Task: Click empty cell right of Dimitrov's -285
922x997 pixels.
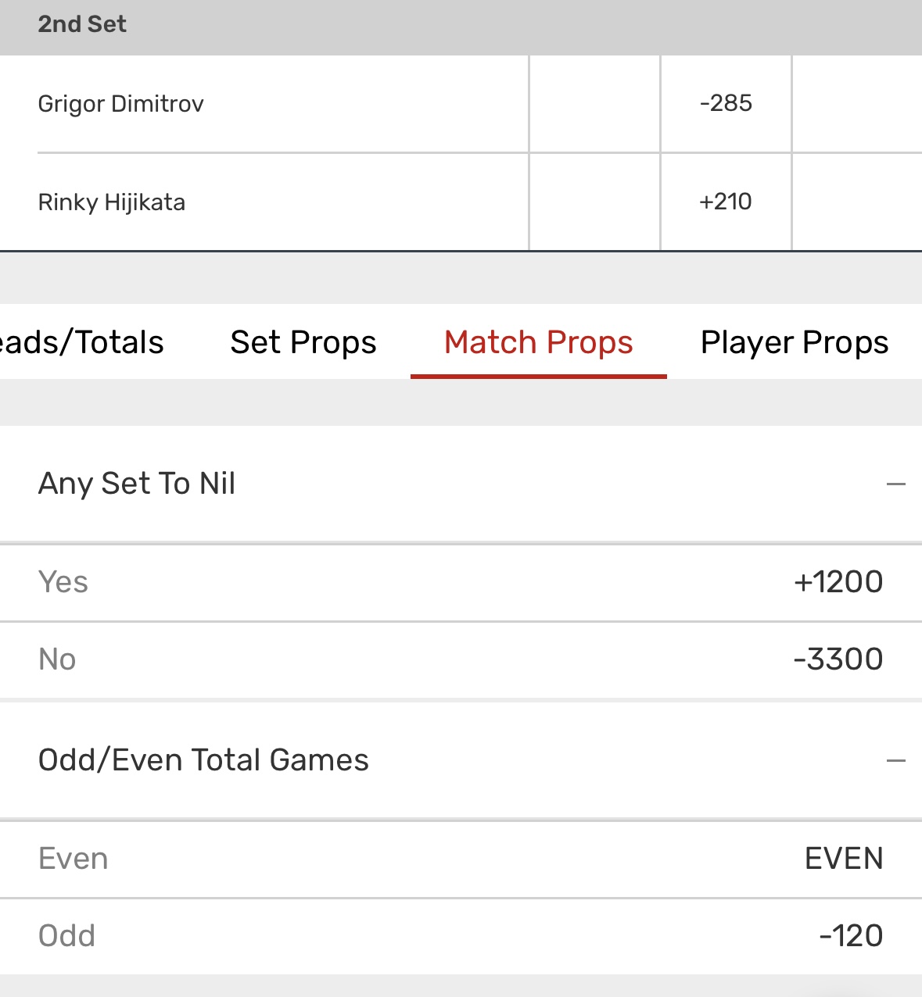Action: 857,103
